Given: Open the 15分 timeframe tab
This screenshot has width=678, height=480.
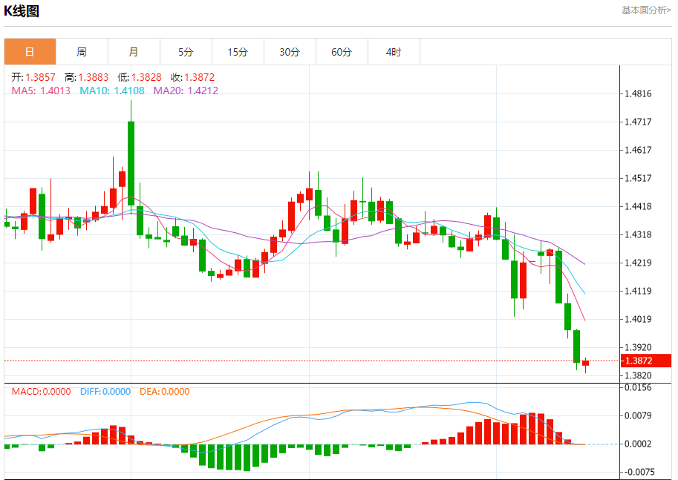Looking at the screenshot, I should [238, 52].
